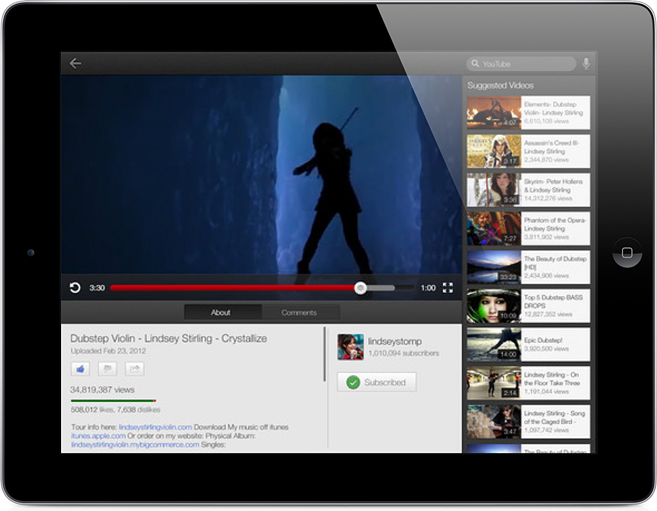Click the 34,819,387 views count
Image resolution: width=657 pixels, height=511 pixels.
point(102,390)
